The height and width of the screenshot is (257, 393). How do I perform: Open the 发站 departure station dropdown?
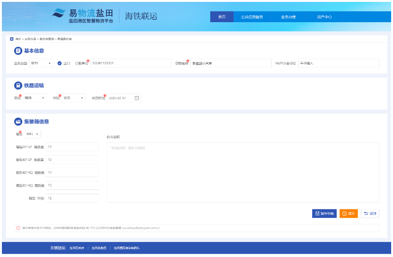(x=34, y=98)
